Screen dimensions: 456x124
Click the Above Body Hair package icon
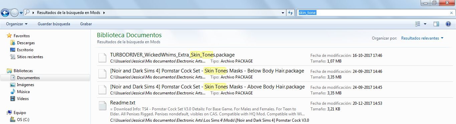[x=102, y=90]
